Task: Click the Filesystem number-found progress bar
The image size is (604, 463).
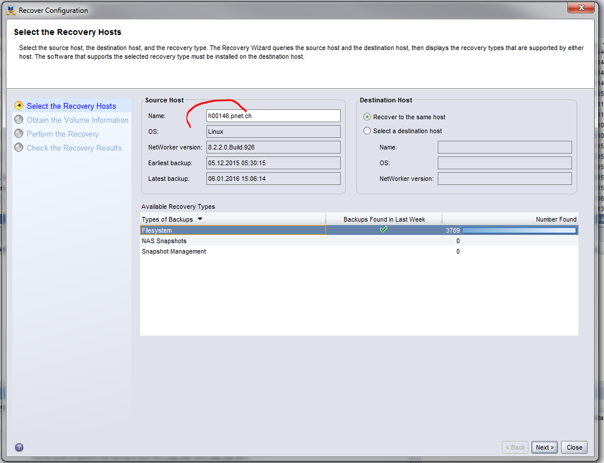Action: pyautogui.click(x=519, y=230)
